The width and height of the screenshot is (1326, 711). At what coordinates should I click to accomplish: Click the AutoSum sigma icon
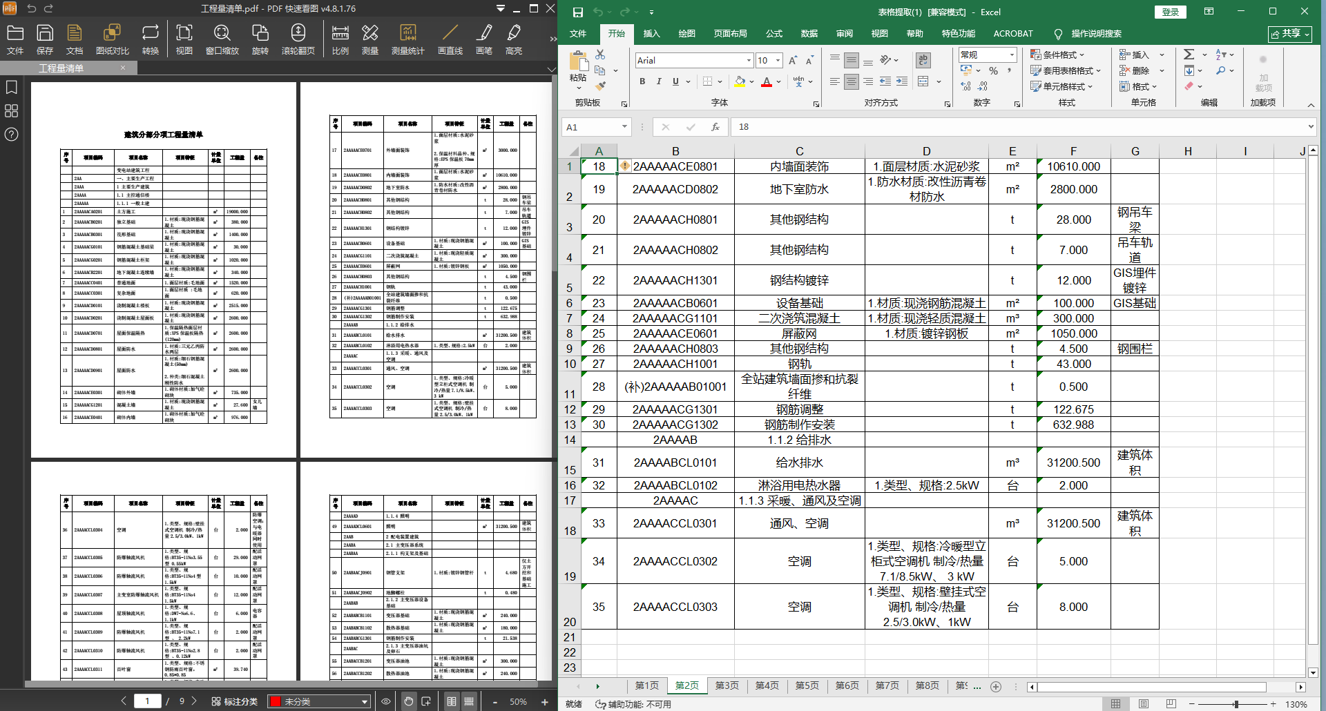(x=1189, y=55)
